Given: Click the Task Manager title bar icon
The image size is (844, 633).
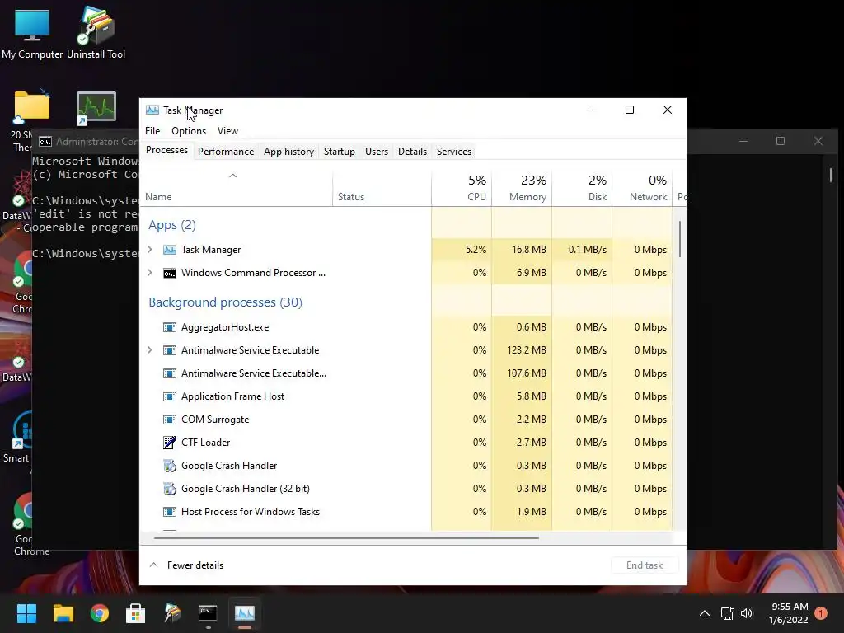Looking at the screenshot, I should point(152,110).
